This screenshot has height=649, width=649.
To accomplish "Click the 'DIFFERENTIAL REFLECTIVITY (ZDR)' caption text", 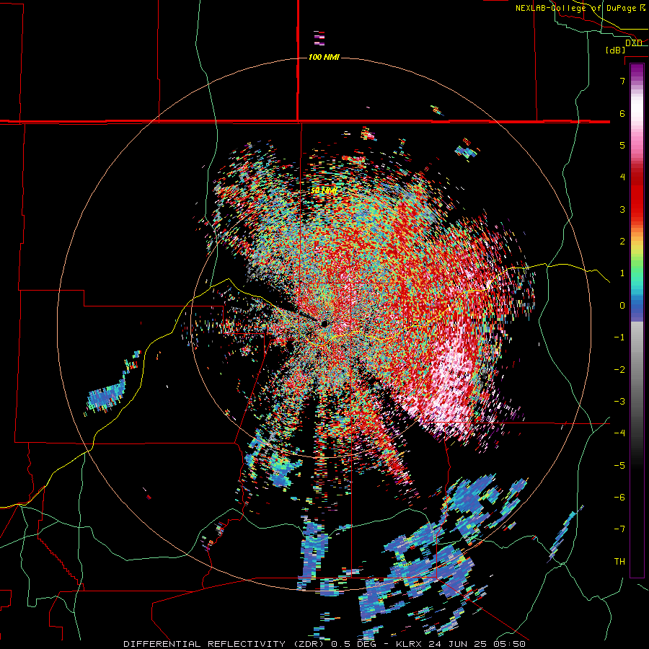I will 224,644.
